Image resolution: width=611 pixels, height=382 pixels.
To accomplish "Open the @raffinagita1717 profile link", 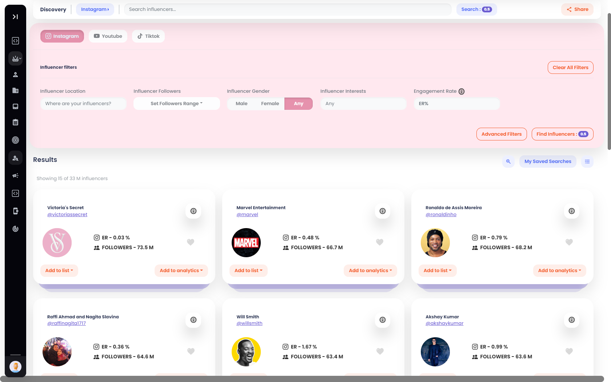I will coord(67,323).
